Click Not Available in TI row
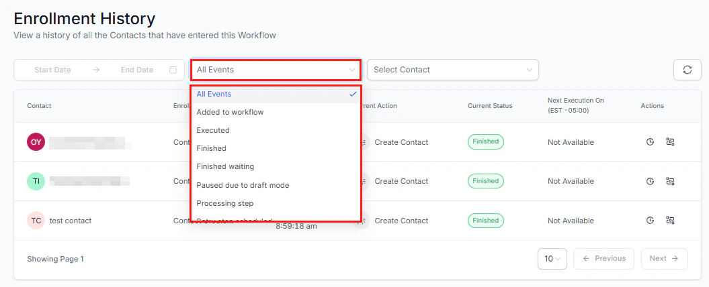709x287 pixels. pyautogui.click(x=571, y=181)
